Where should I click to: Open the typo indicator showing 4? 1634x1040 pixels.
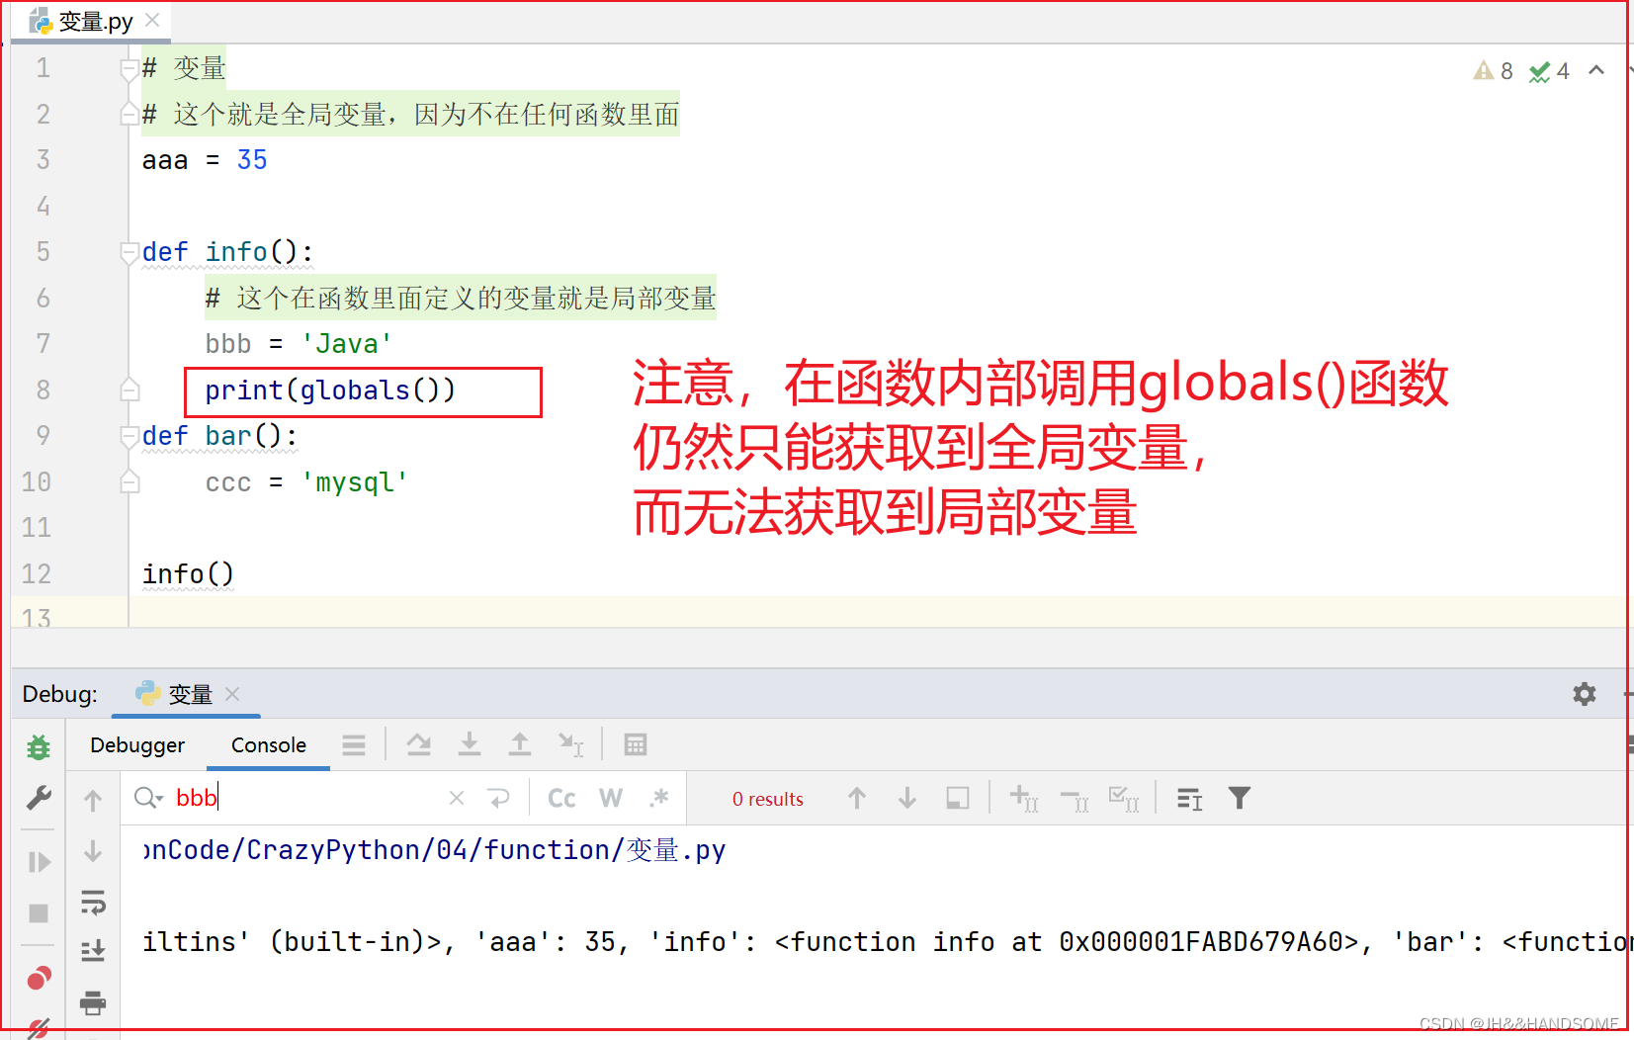tap(1549, 71)
